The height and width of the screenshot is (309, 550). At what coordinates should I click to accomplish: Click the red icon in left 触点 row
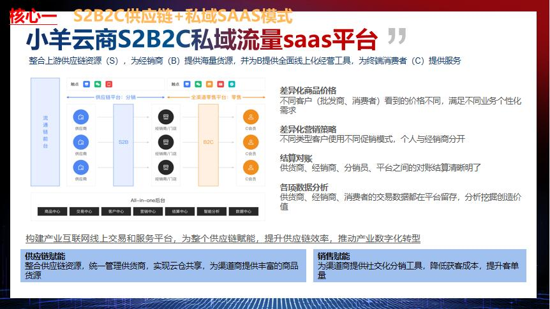coord(108,83)
